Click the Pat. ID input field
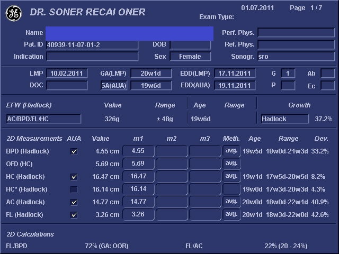This screenshot has height=254, width=339. (92, 45)
